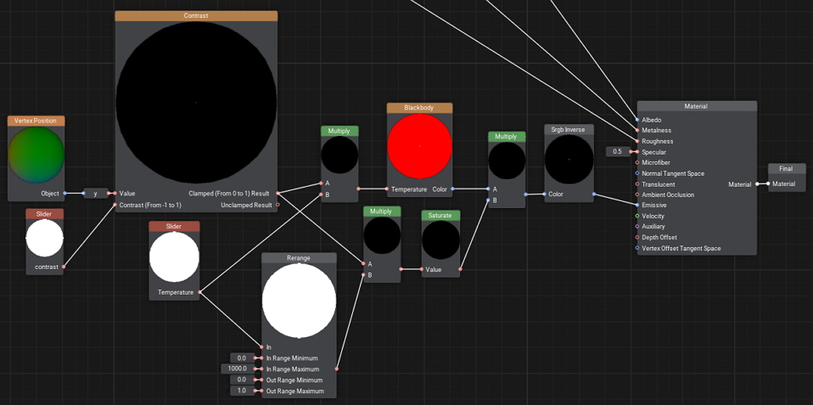Click the Emissive input port on Material
Image resolution: width=813 pixels, height=405 pixels.
(637, 205)
